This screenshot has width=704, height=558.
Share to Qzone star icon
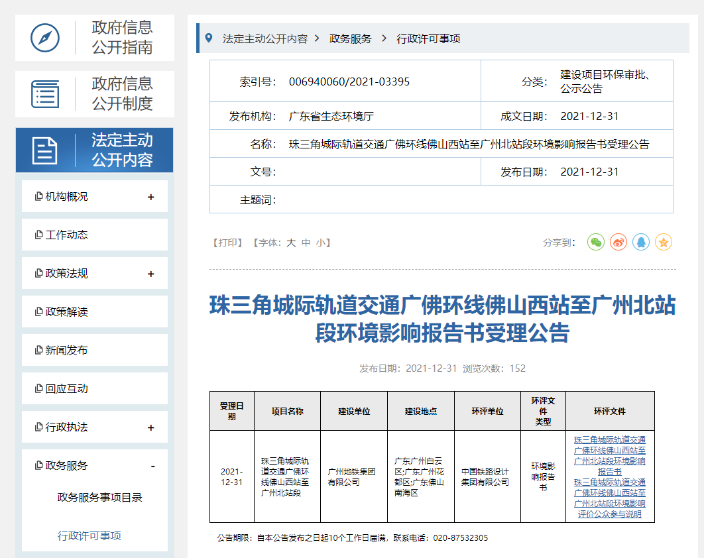coord(664,243)
